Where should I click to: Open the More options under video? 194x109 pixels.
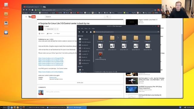[57, 34]
